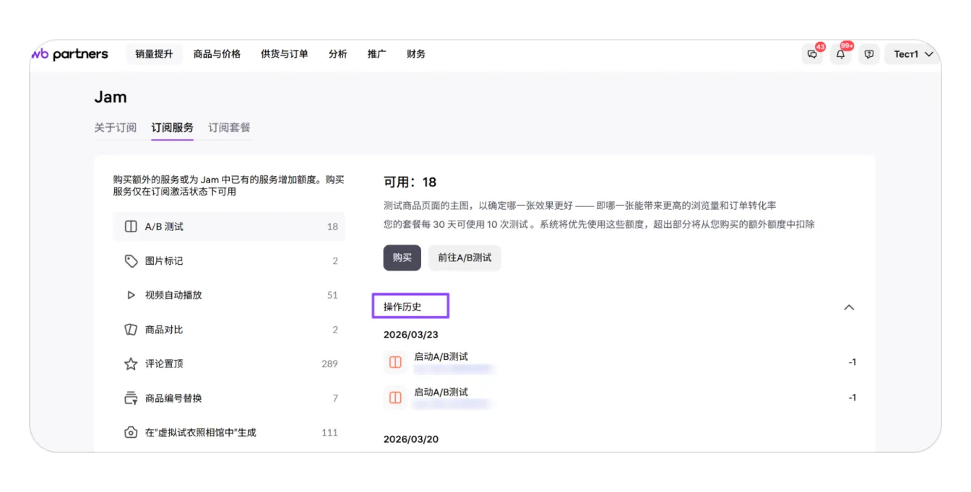This screenshot has height=492, width=971.
Task: Select the 商品编号替换 service row
Action: tap(229, 398)
